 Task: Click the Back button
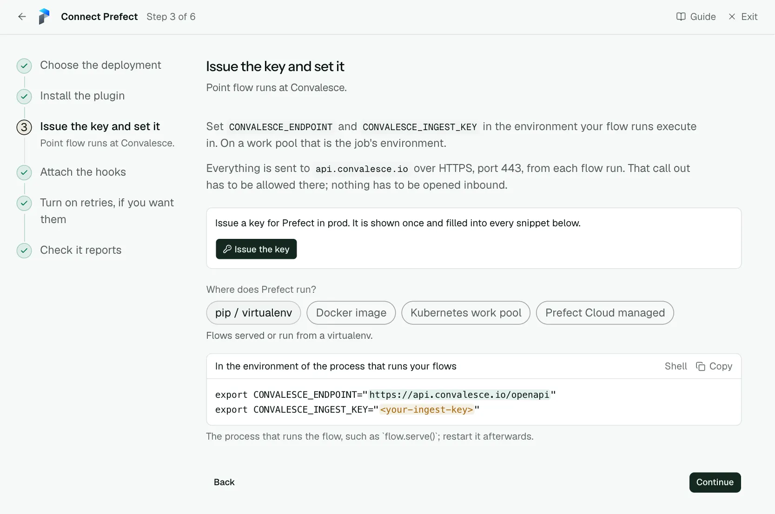coord(224,482)
